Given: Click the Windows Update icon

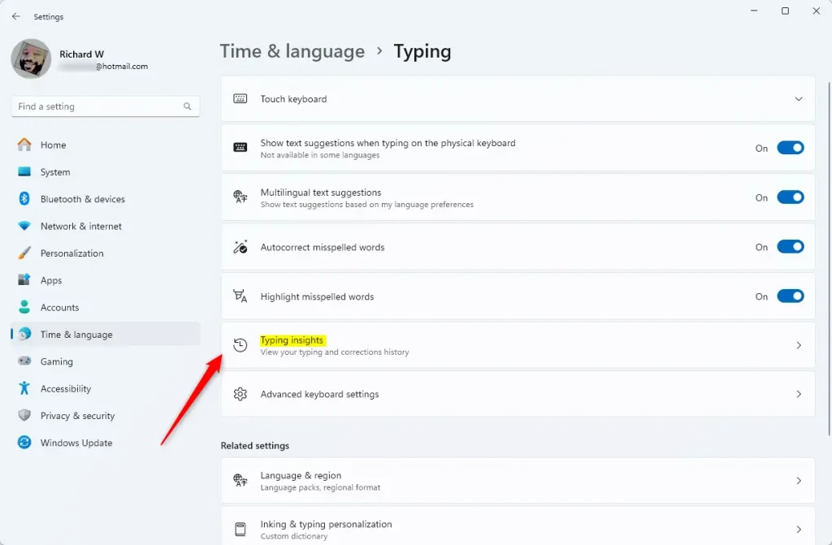Looking at the screenshot, I should click(24, 443).
